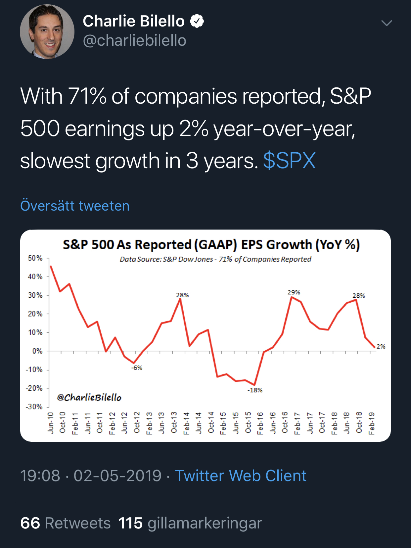Image resolution: width=411 pixels, height=548 pixels.
Task: View the 66 Retweets list
Action: (x=66, y=523)
